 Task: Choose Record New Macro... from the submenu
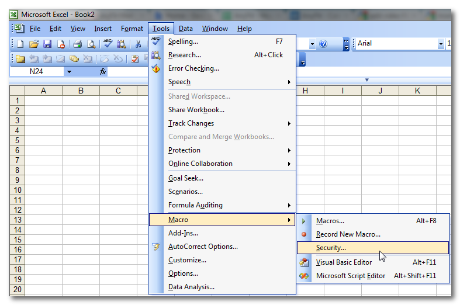[348, 234]
